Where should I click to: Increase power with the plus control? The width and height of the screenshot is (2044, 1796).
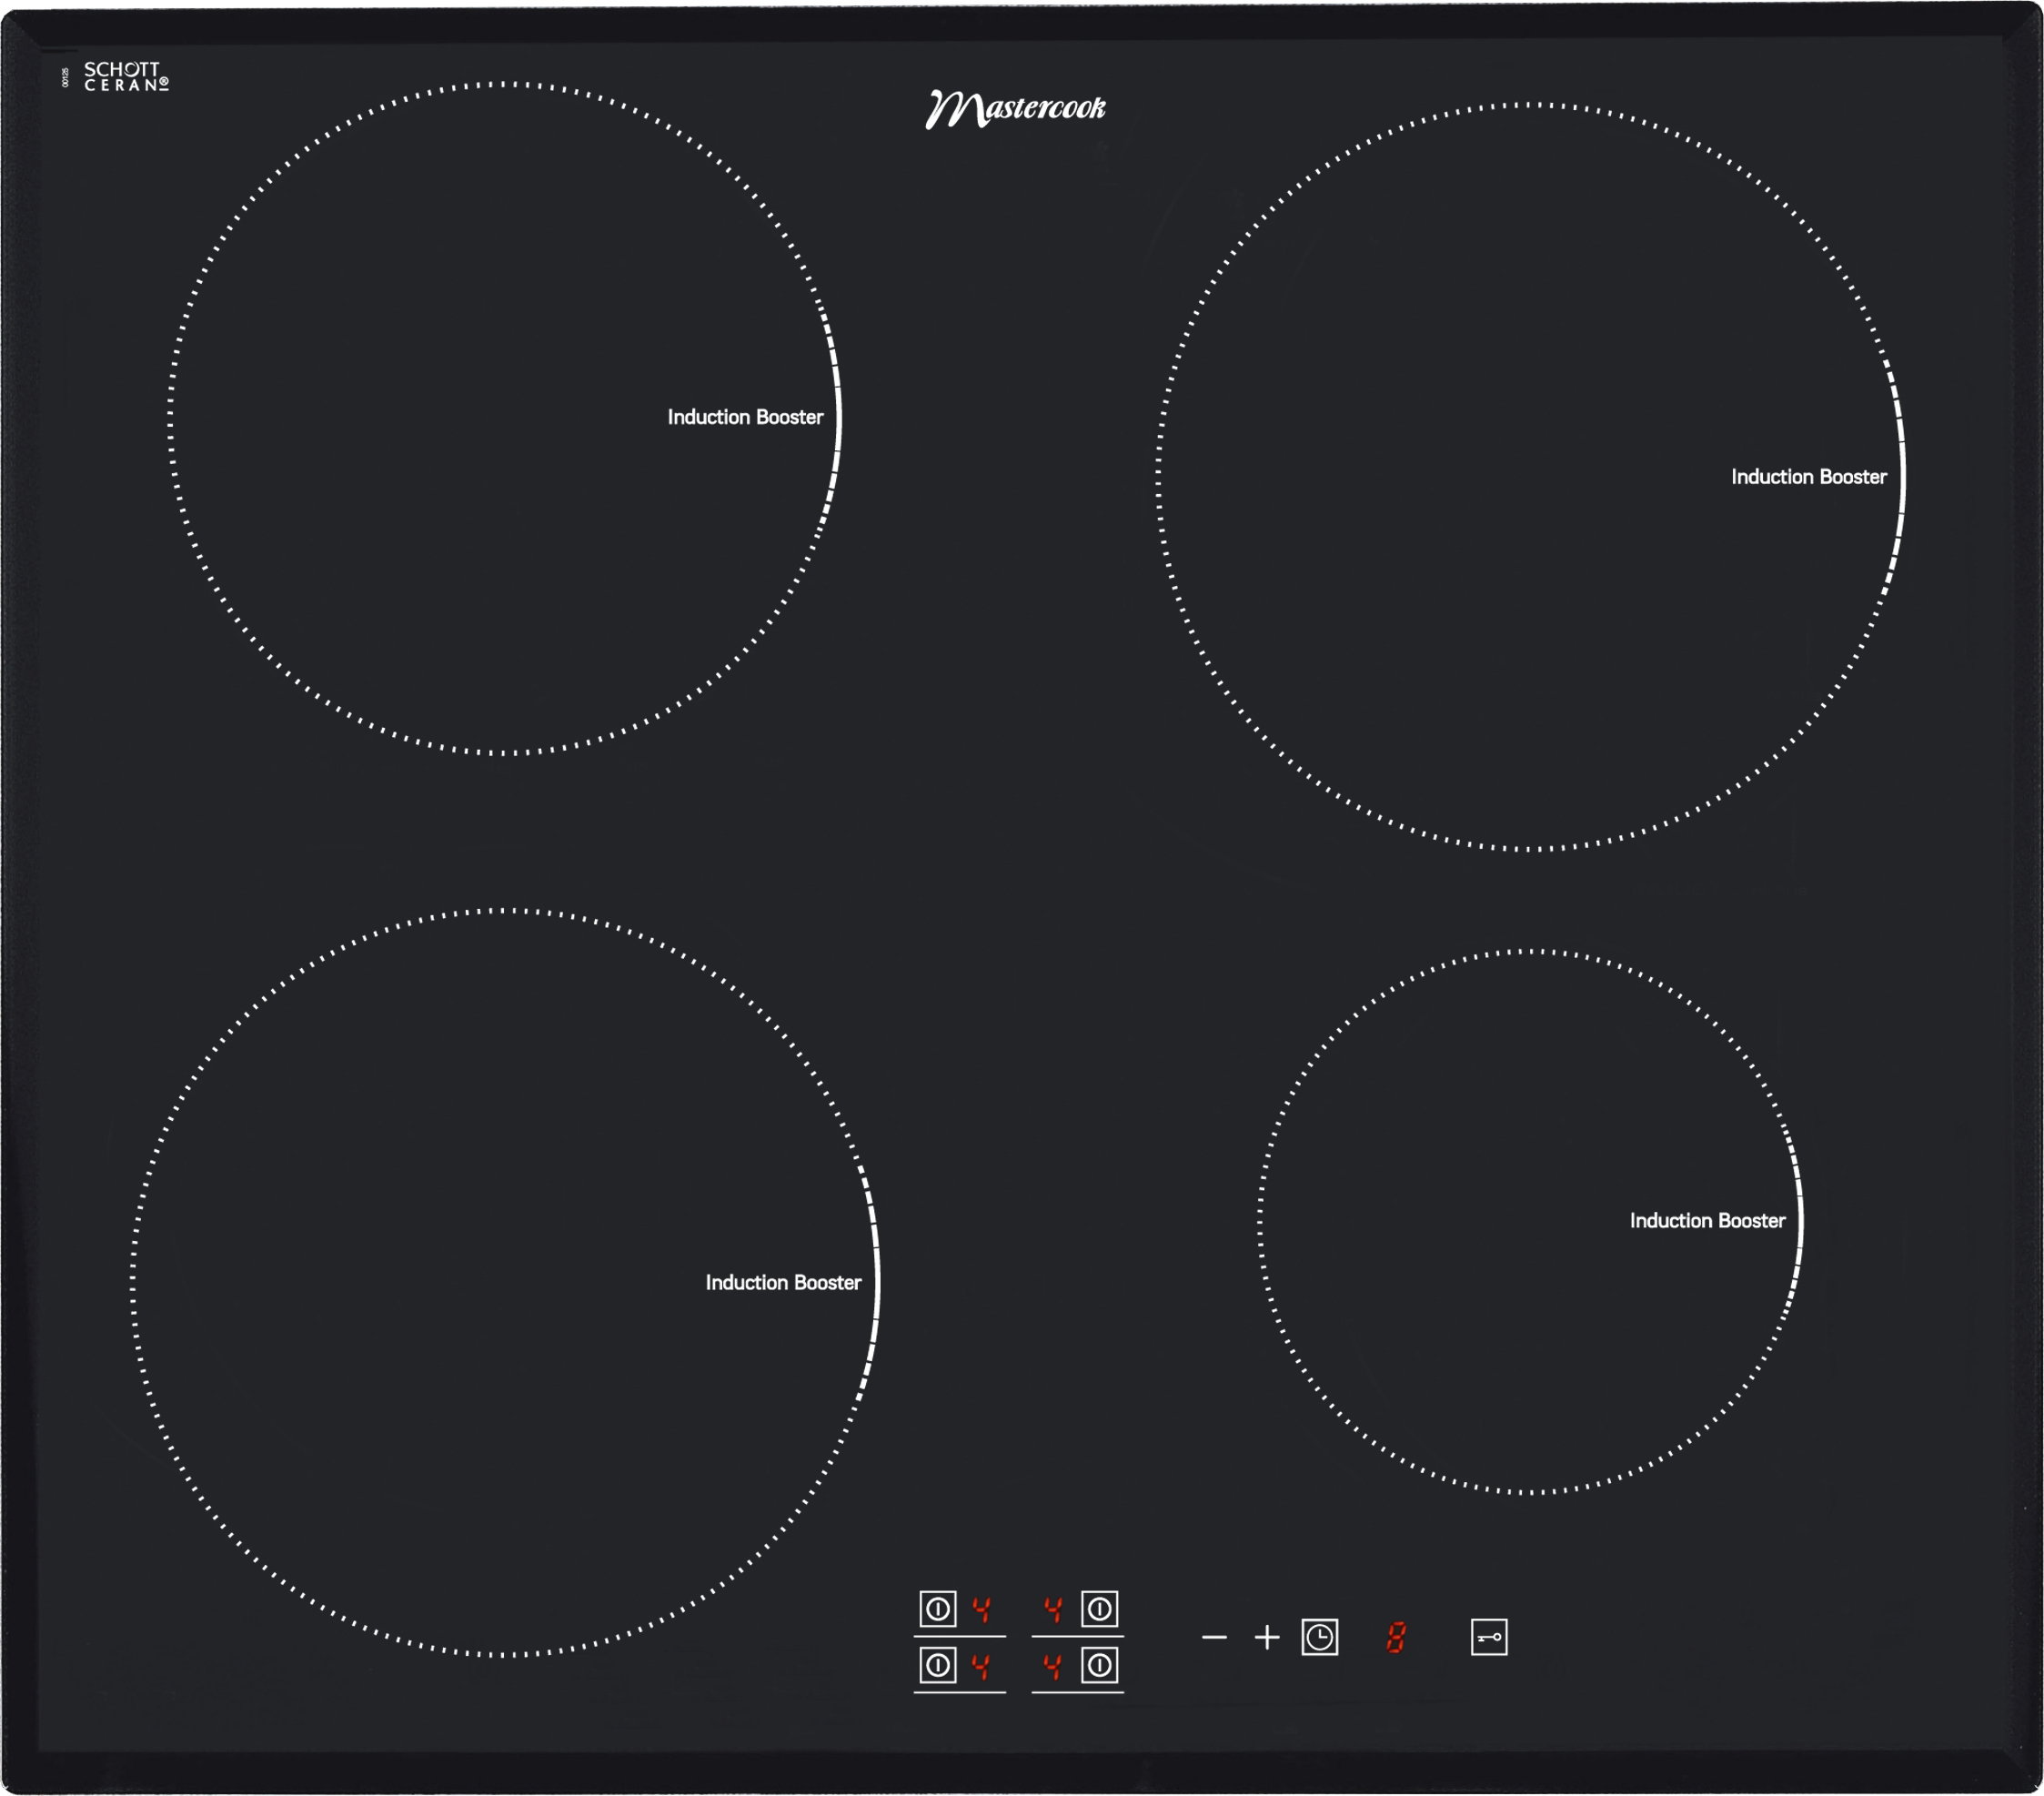(1267, 1637)
